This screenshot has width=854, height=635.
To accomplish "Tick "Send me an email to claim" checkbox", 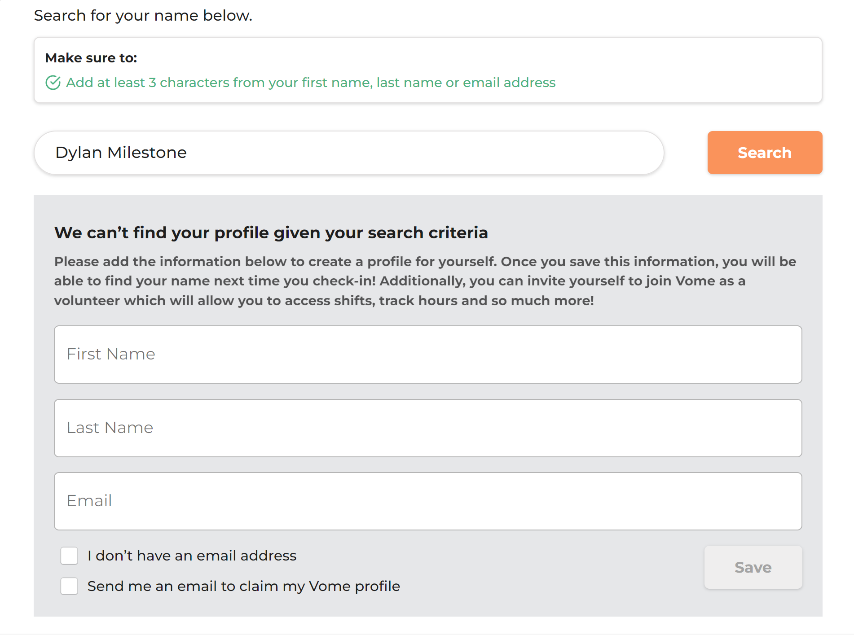I will coord(69,586).
